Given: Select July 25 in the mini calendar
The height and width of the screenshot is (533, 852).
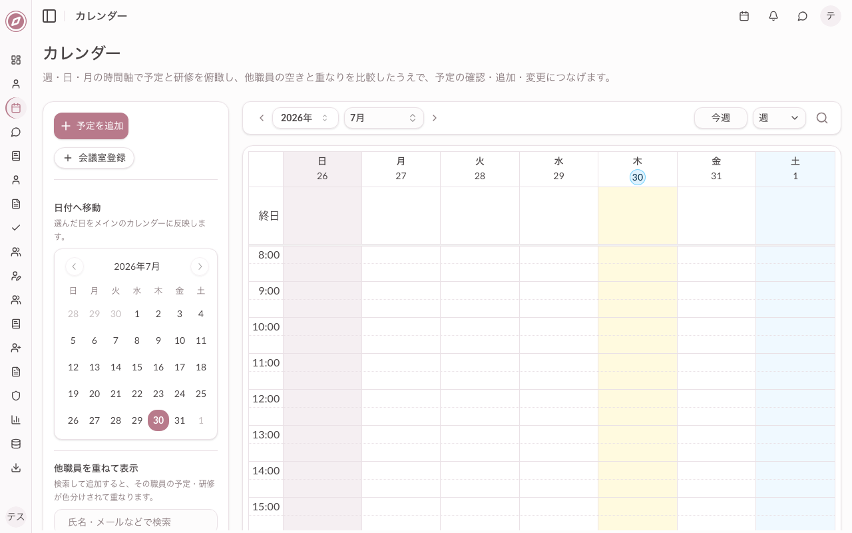Looking at the screenshot, I should [x=201, y=394].
